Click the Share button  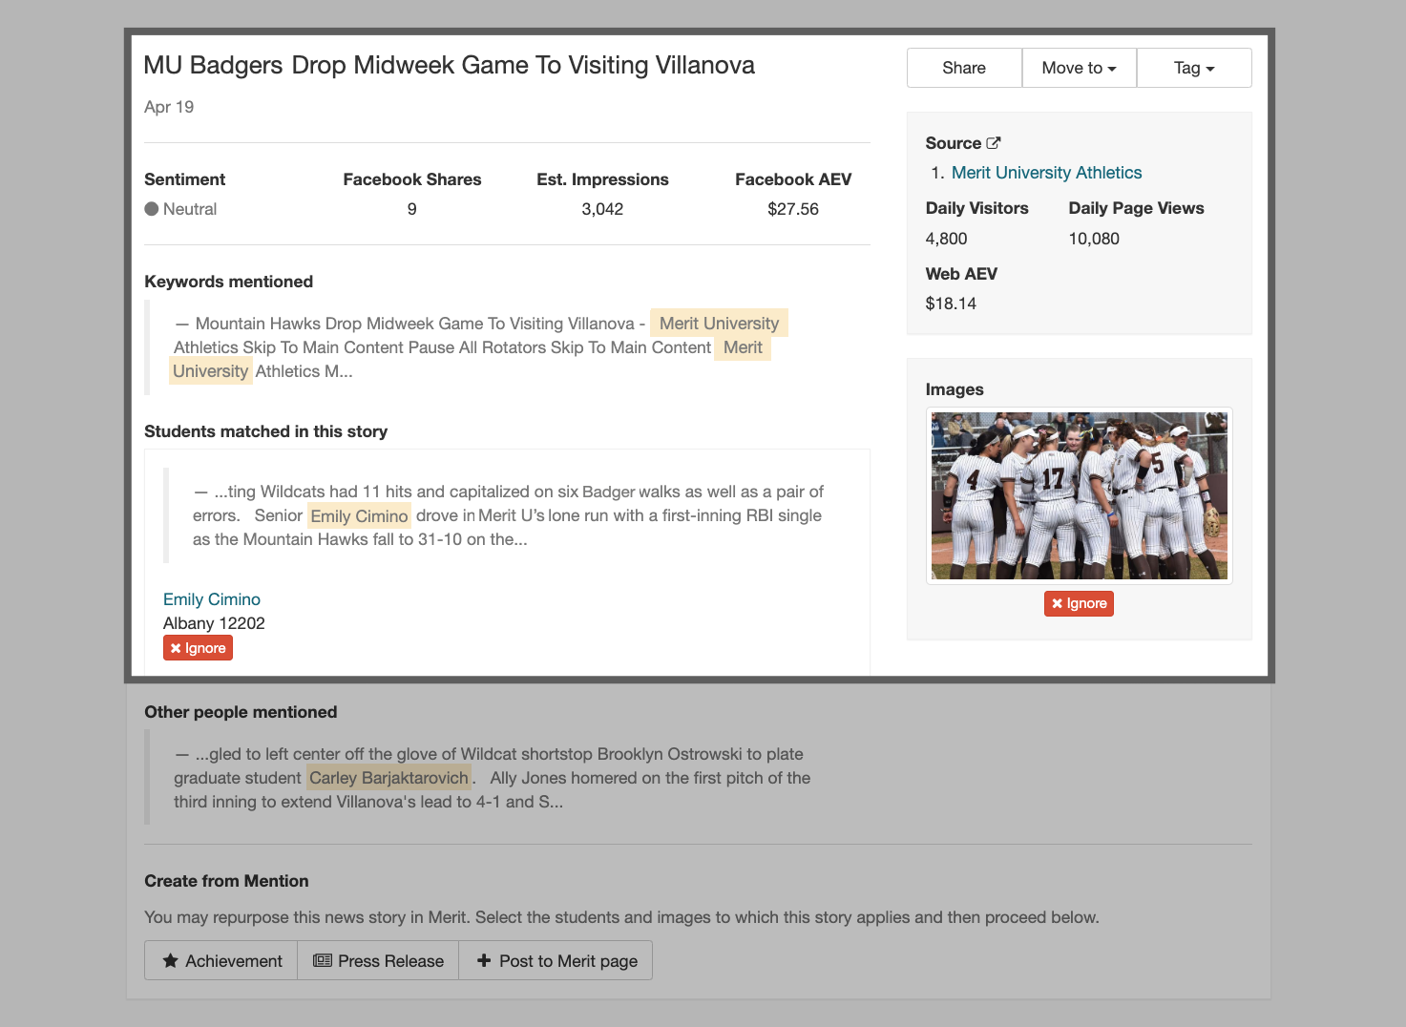pyautogui.click(x=963, y=68)
